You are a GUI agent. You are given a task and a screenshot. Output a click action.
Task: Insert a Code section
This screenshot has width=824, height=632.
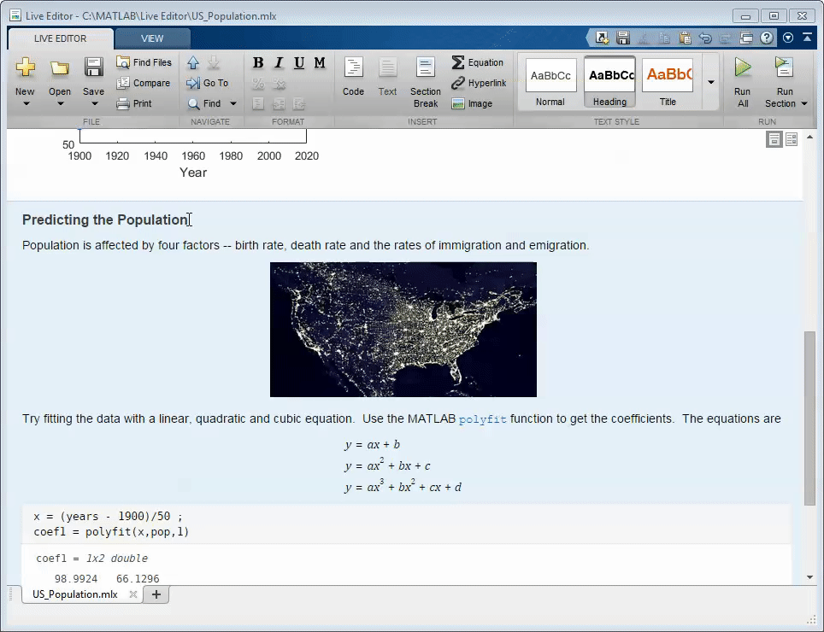(353, 77)
